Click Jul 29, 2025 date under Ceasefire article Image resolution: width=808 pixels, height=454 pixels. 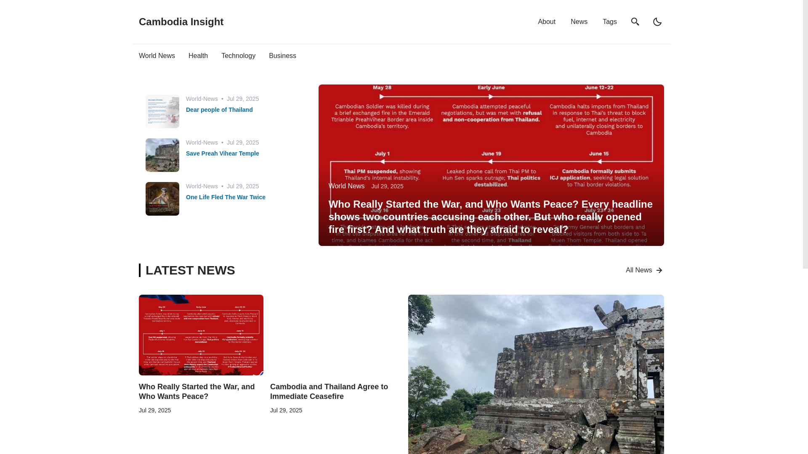pos(286,410)
